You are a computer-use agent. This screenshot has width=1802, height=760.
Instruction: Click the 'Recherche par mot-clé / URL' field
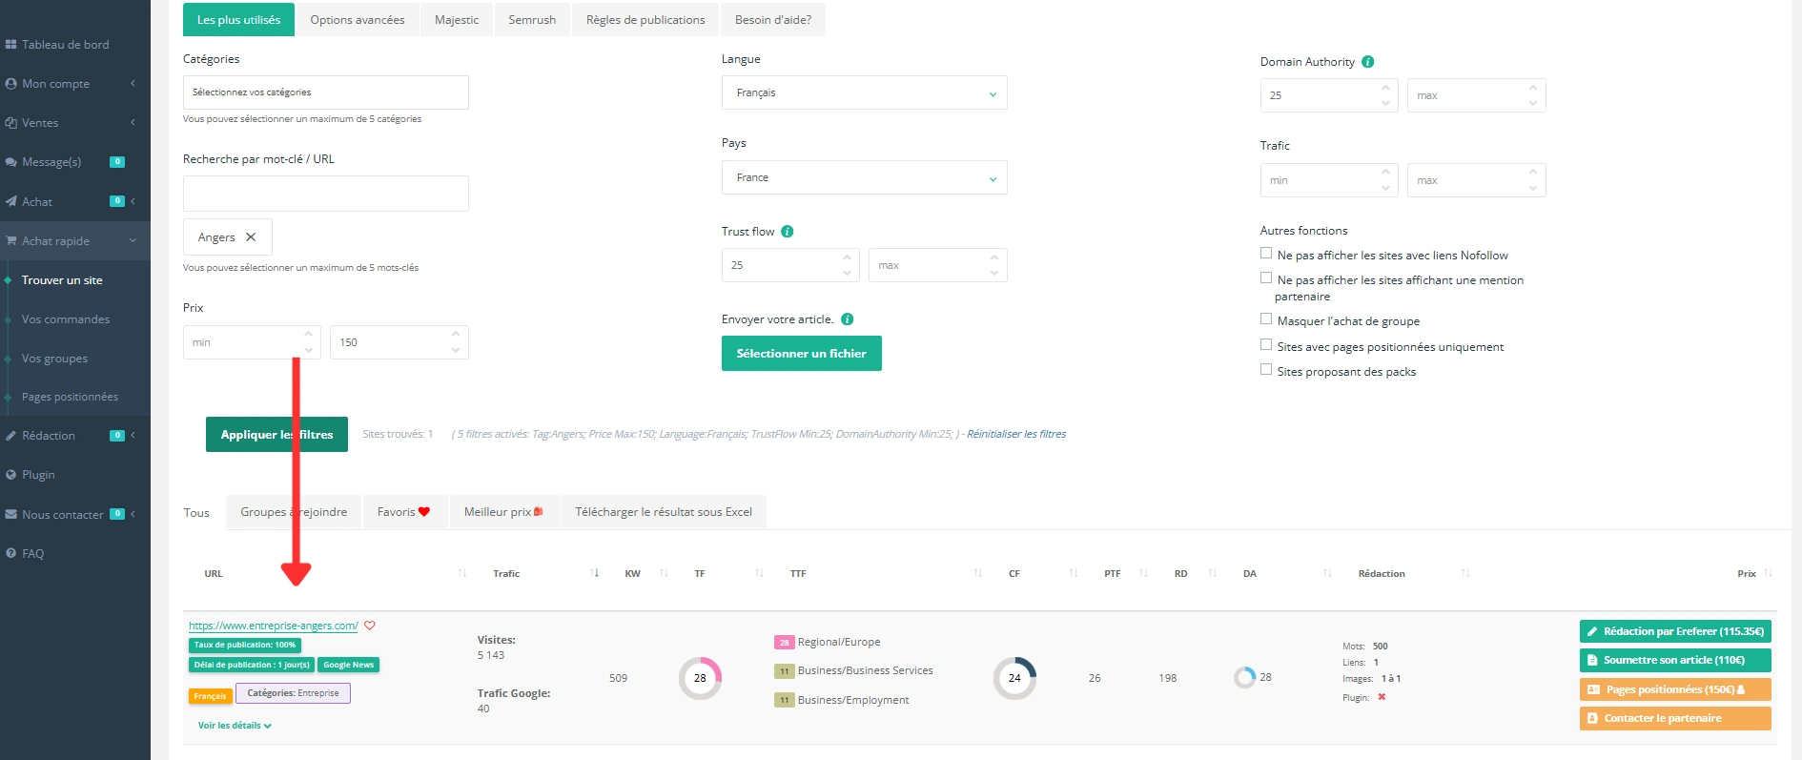(x=326, y=194)
